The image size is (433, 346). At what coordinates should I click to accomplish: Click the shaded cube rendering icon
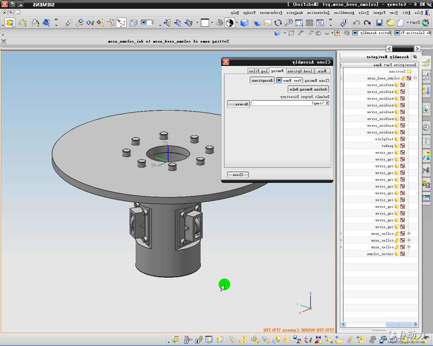(x=244, y=23)
